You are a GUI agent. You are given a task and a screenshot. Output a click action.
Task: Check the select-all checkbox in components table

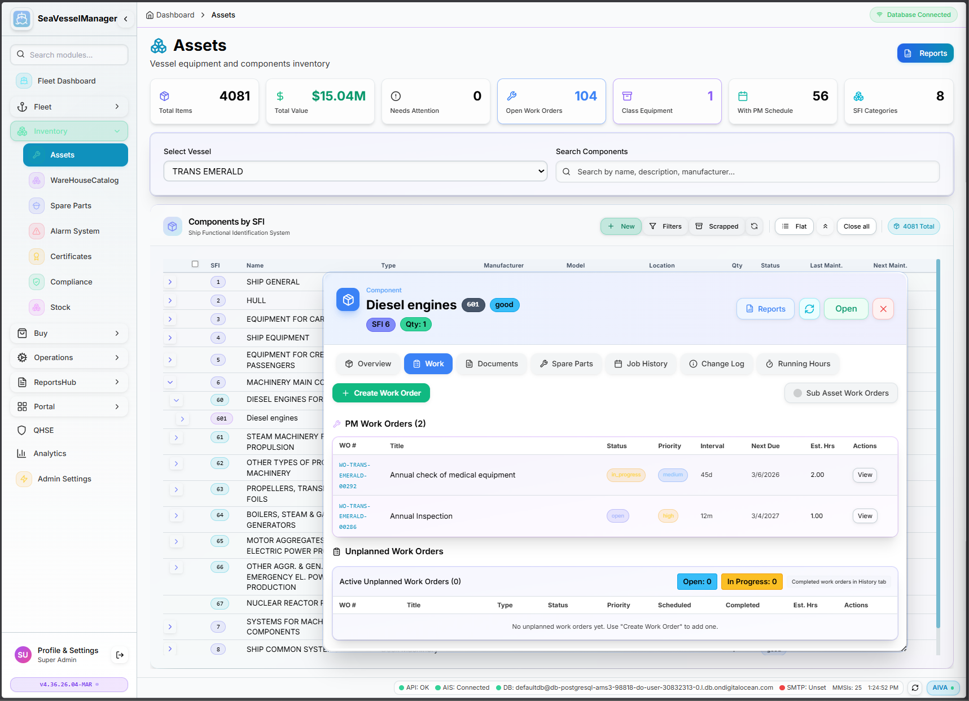pyautogui.click(x=195, y=264)
